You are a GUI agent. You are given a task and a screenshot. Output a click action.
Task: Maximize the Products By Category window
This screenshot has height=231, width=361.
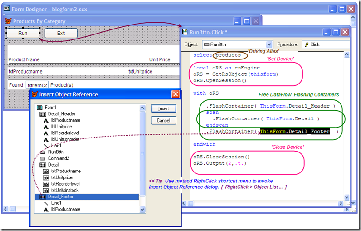click(x=246, y=21)
